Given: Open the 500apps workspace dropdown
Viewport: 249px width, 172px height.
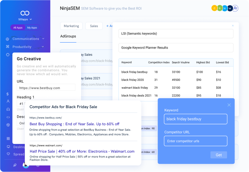Looking at the screenshot, I should click(25, 19).
